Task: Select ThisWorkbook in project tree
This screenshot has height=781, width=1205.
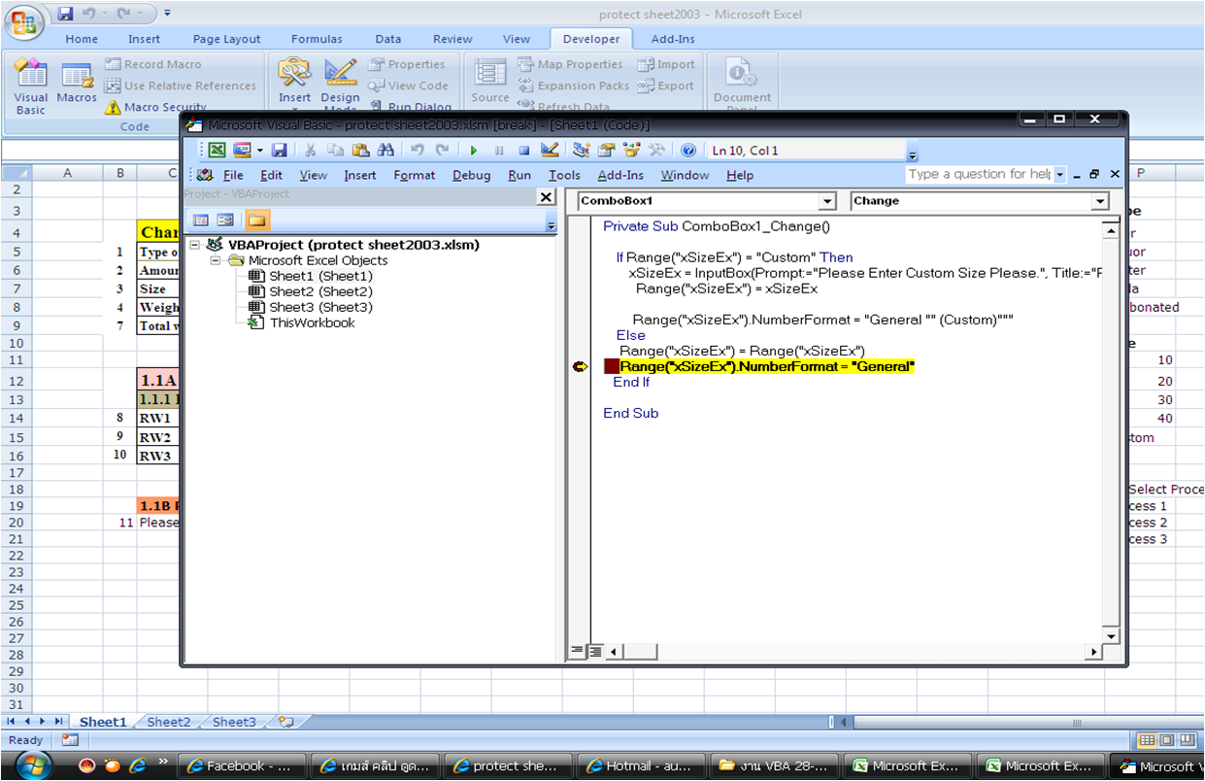Action: 312,323
